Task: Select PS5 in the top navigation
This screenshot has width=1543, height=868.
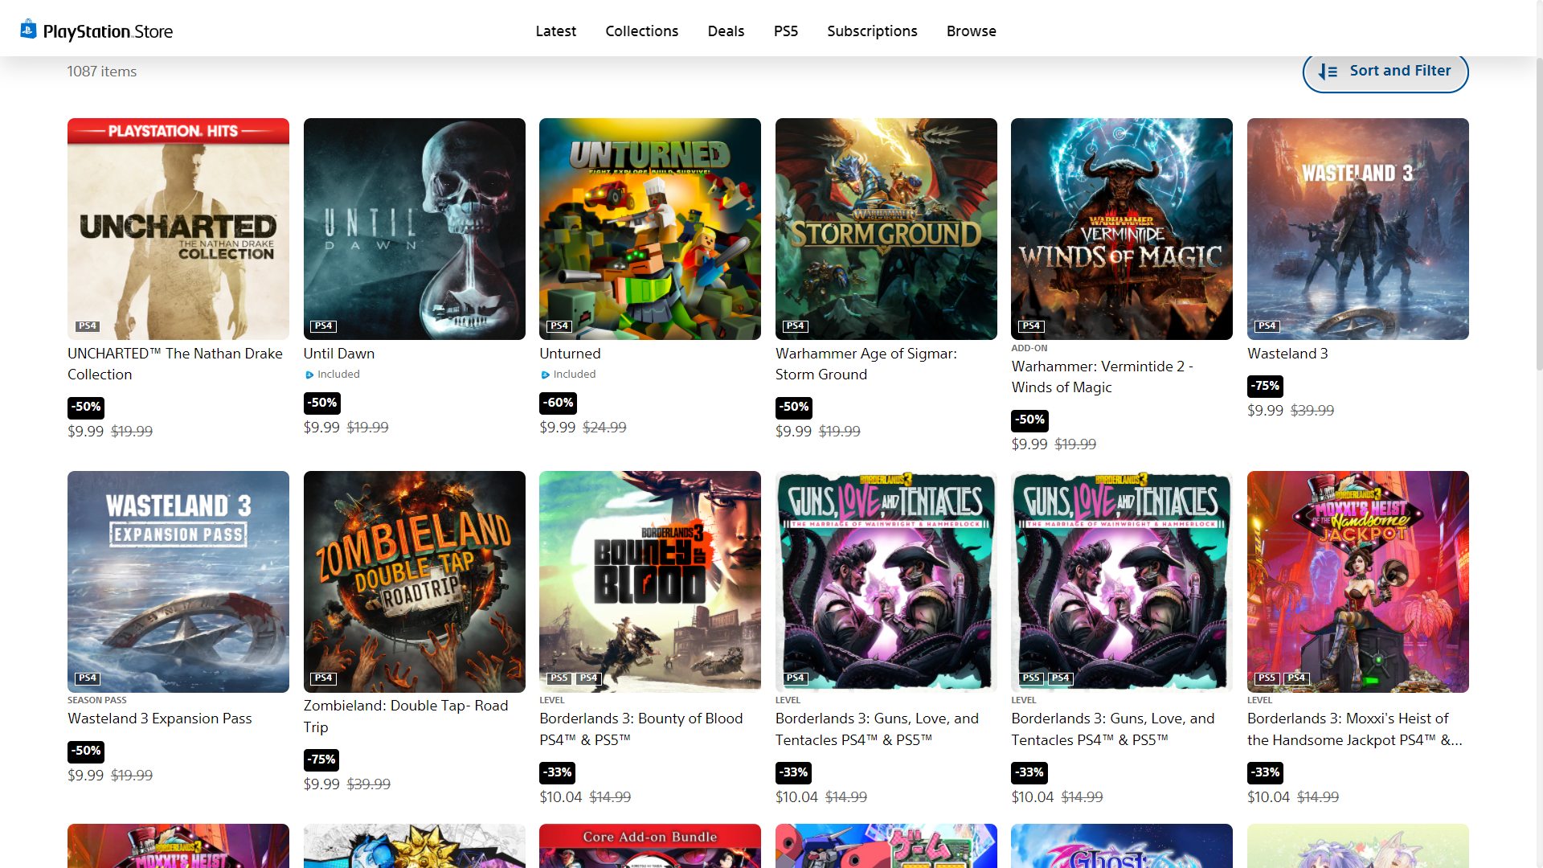Action: (x=785, y=31)
